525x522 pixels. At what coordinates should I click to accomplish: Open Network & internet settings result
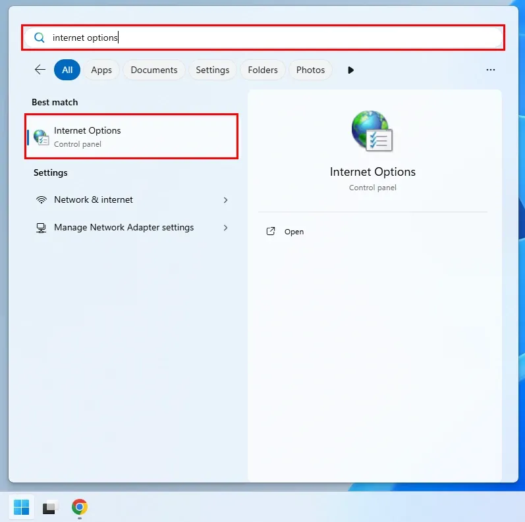[131, 199]
